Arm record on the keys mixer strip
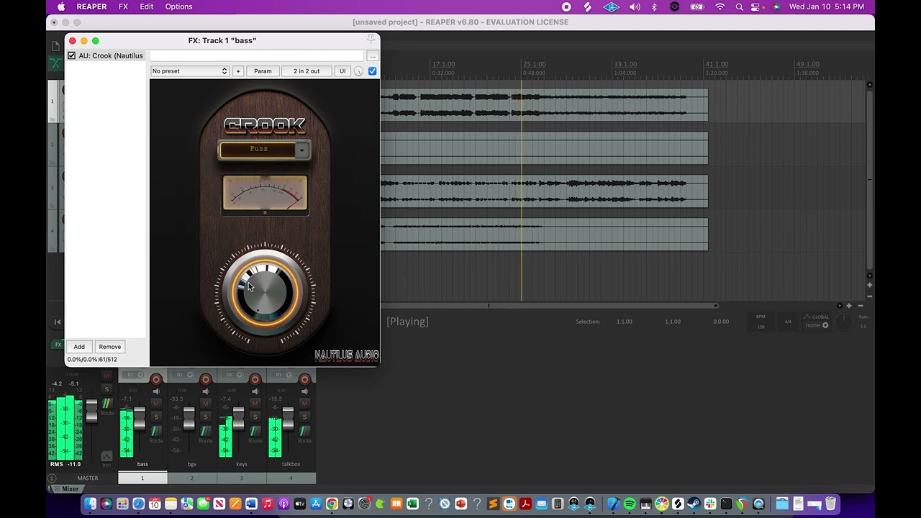 click(255, 379)
